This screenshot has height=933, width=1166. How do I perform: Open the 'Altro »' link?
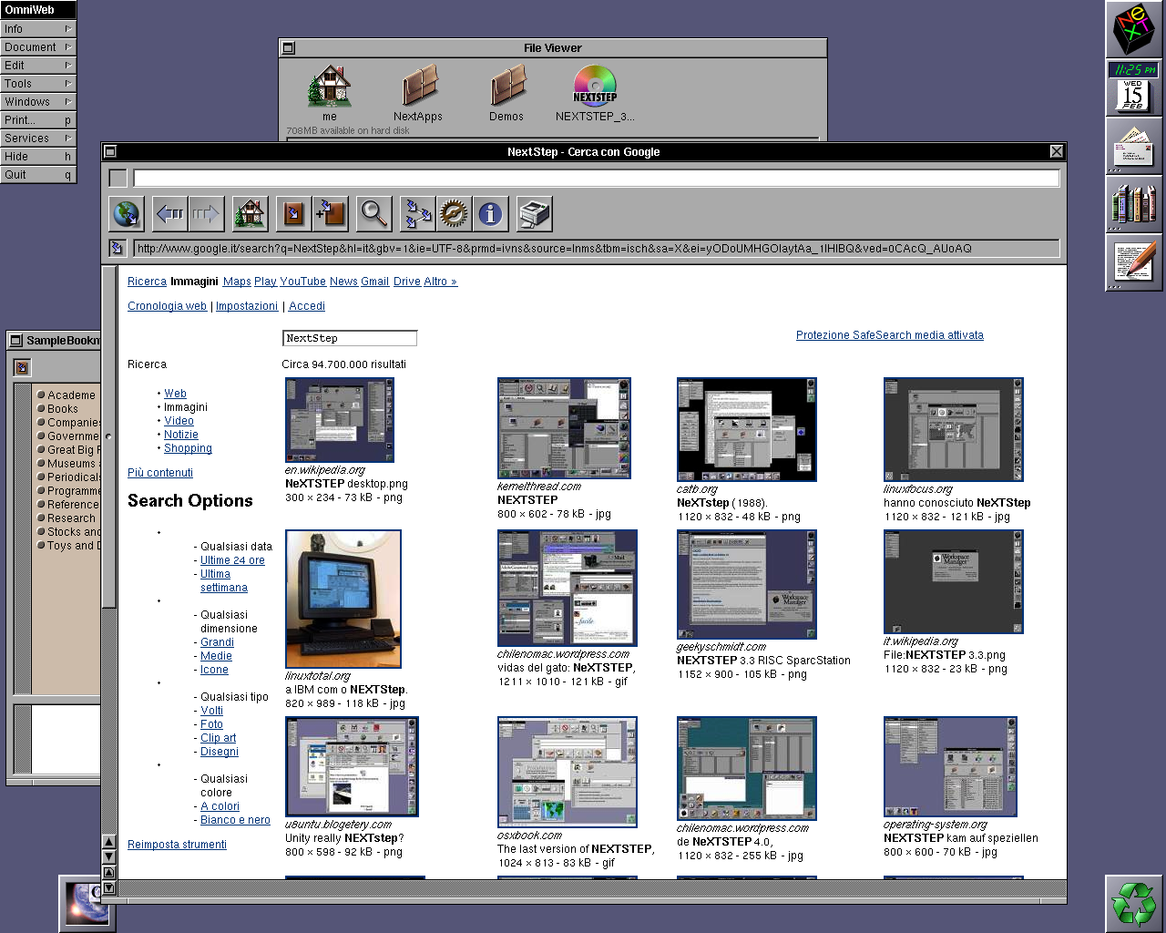(440, 282)
